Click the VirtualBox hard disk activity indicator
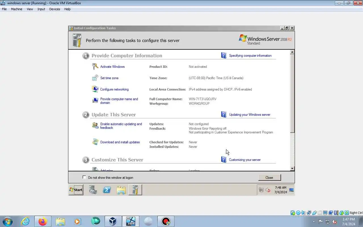Viewport: 363px width, 227px height. (x=293, y=213)
